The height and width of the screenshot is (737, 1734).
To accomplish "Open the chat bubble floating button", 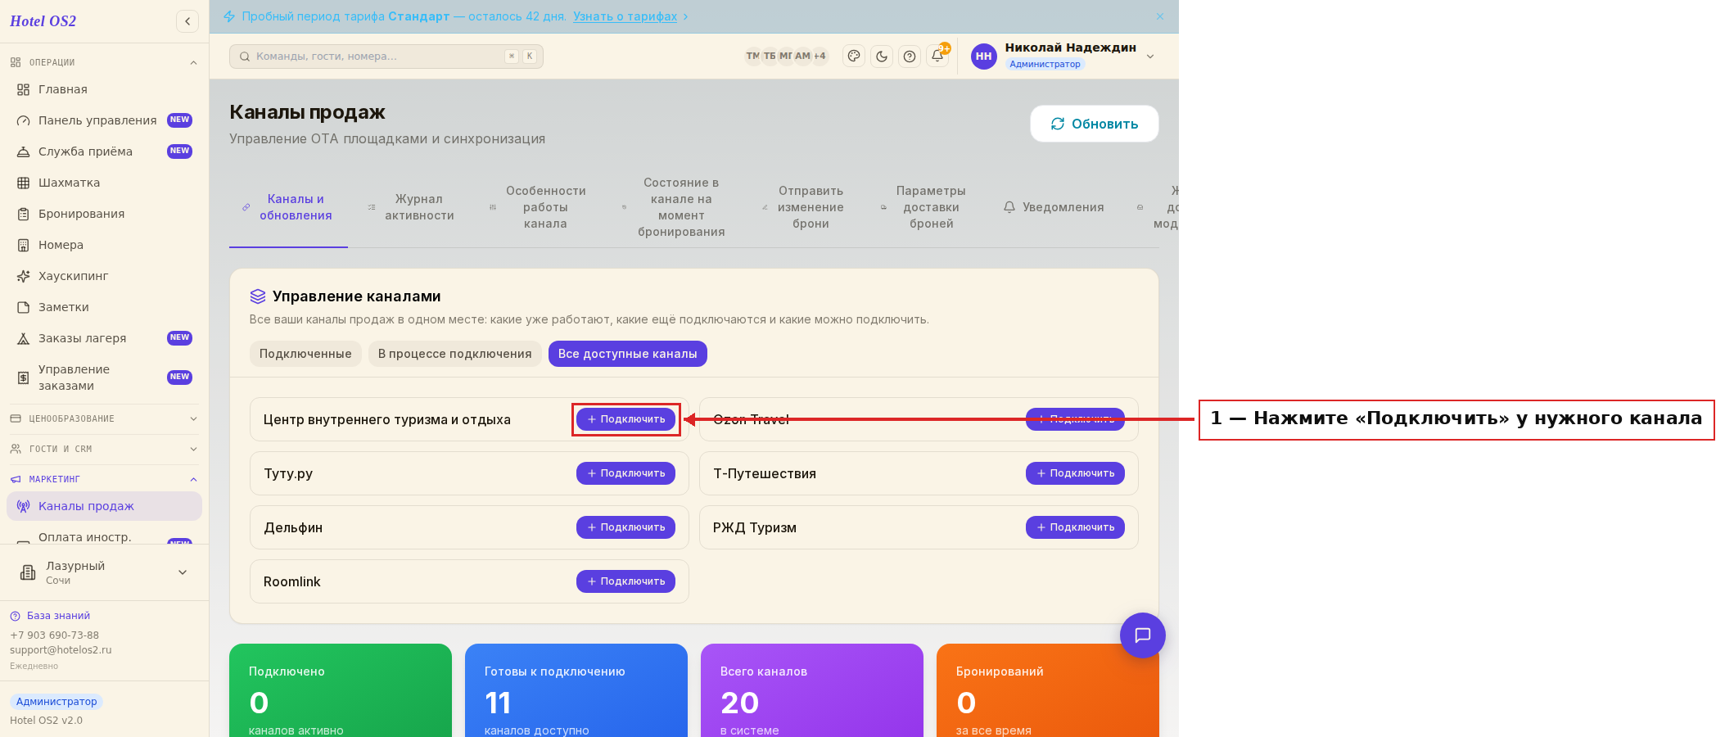I will (x=1143, y=635).
